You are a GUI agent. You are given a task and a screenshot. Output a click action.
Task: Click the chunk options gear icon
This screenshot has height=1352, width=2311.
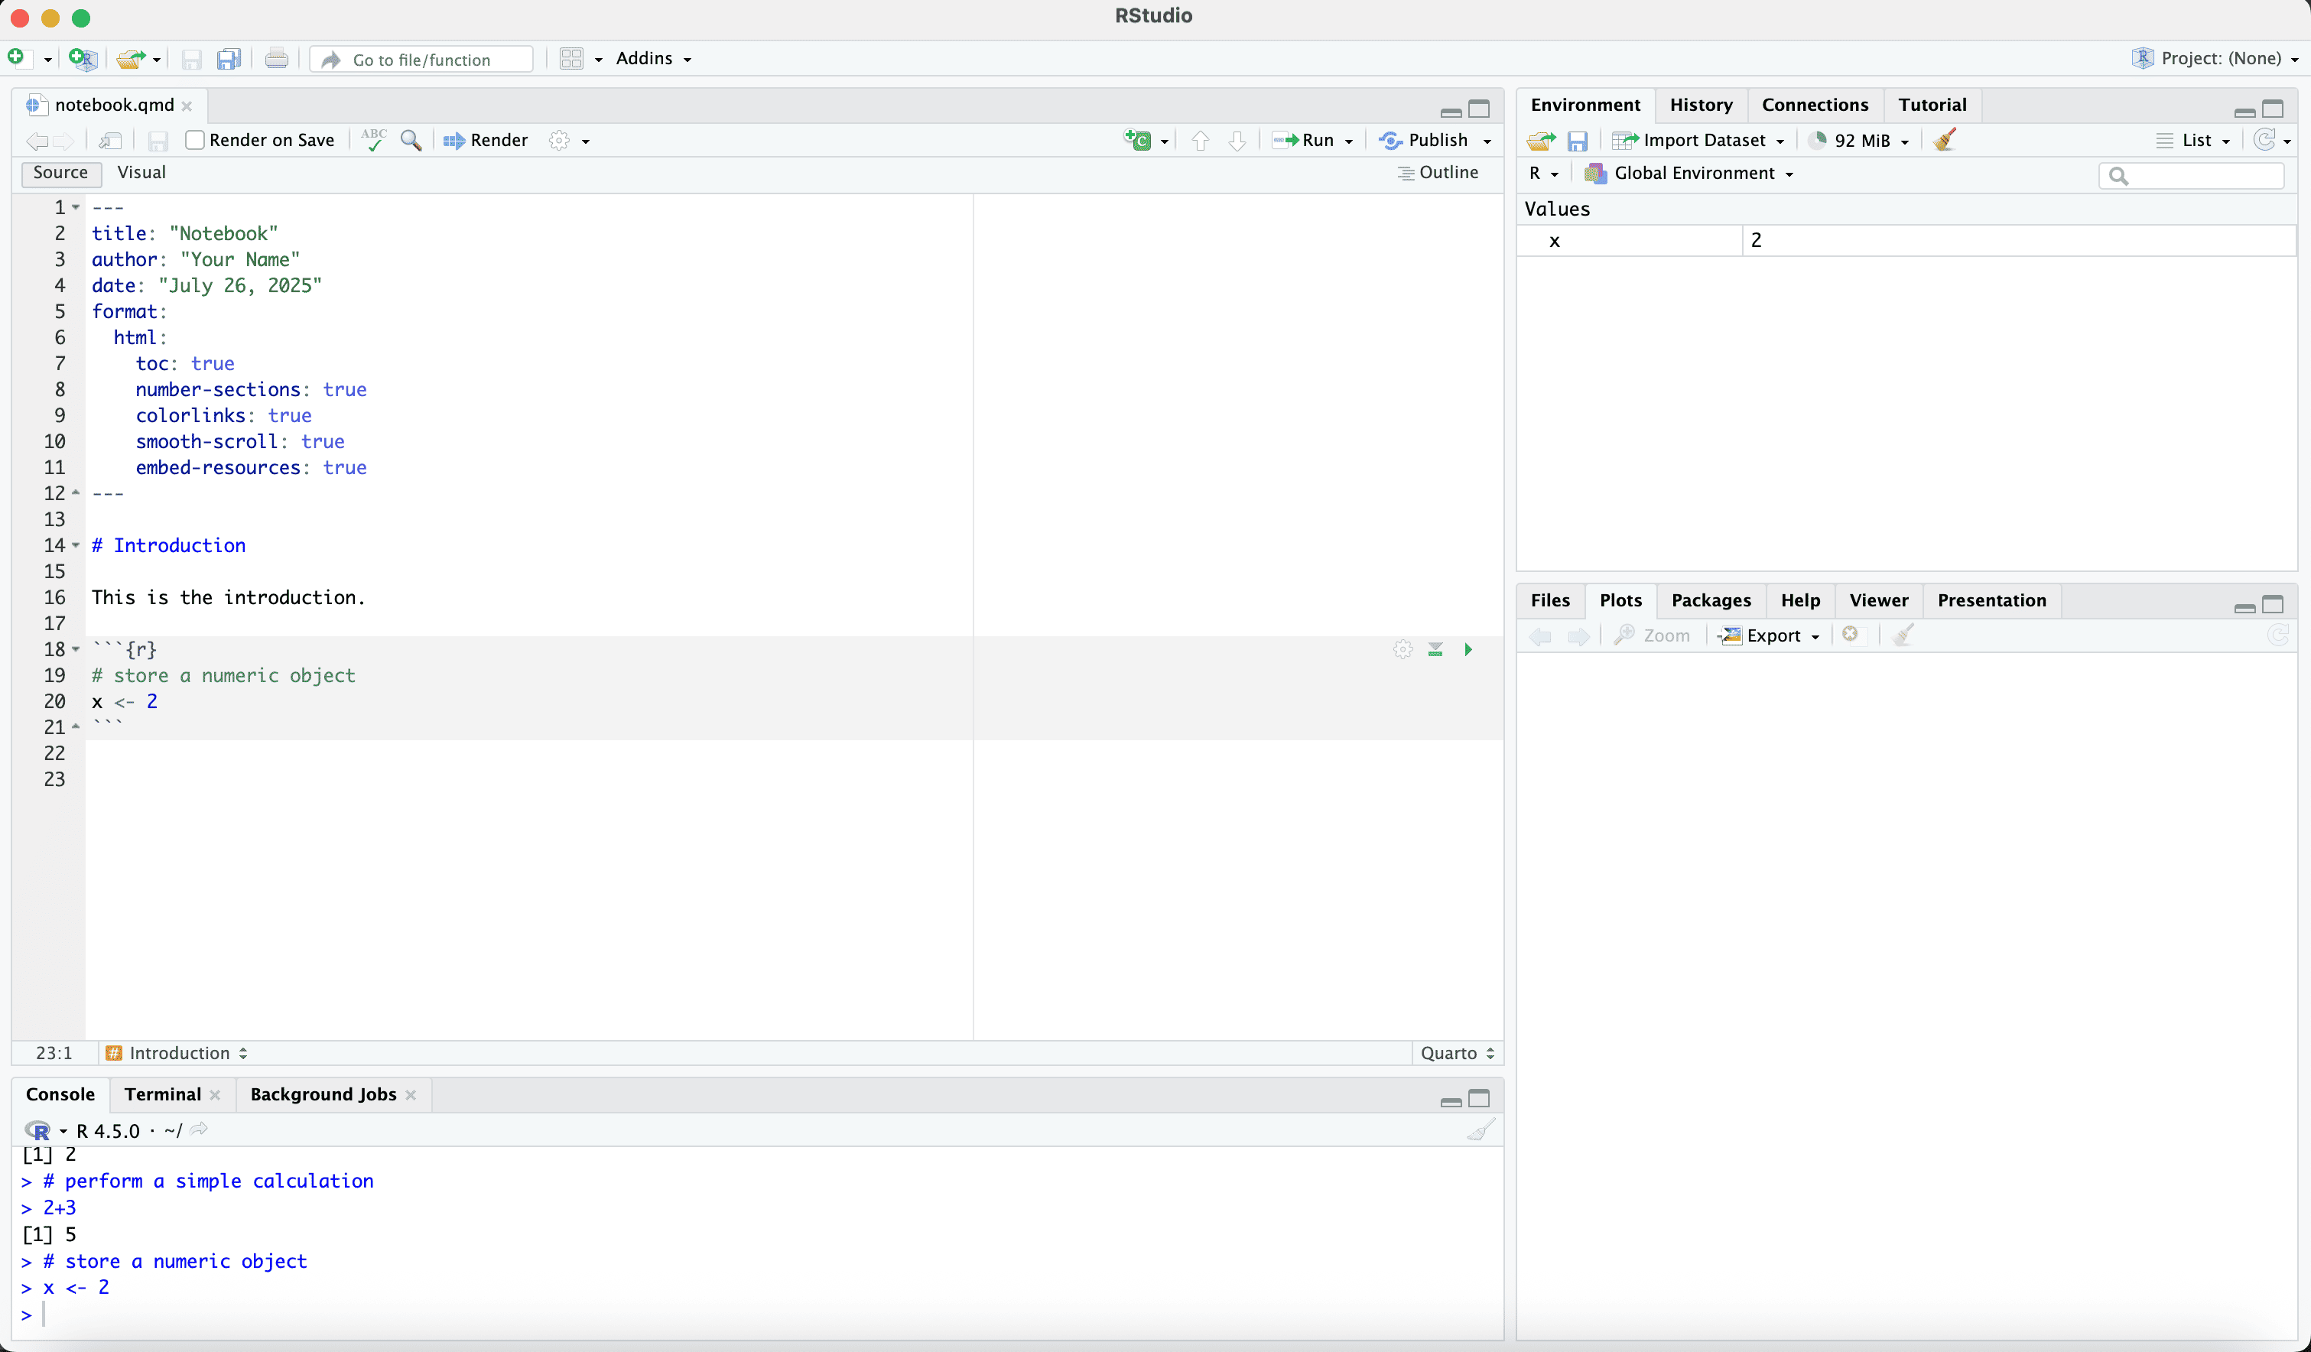pyautogui.click(x=1403, y=649)
